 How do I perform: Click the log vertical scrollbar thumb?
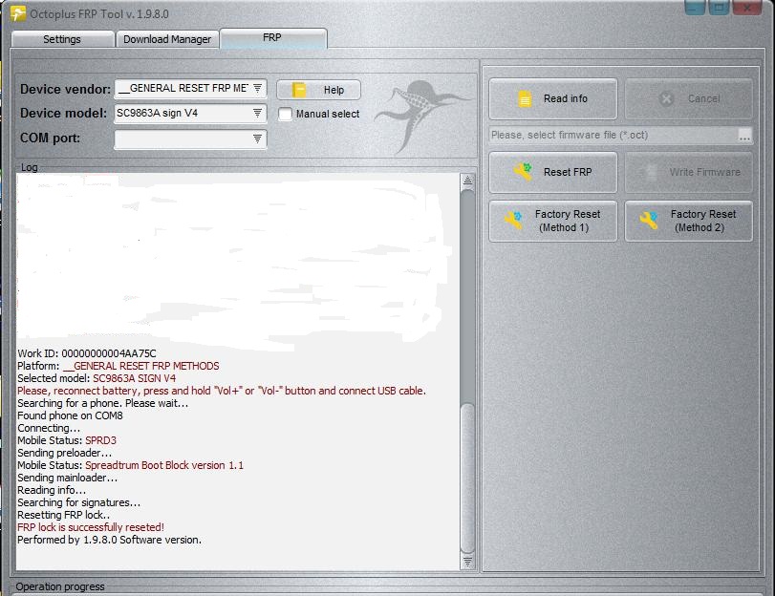tap(467, 477)
